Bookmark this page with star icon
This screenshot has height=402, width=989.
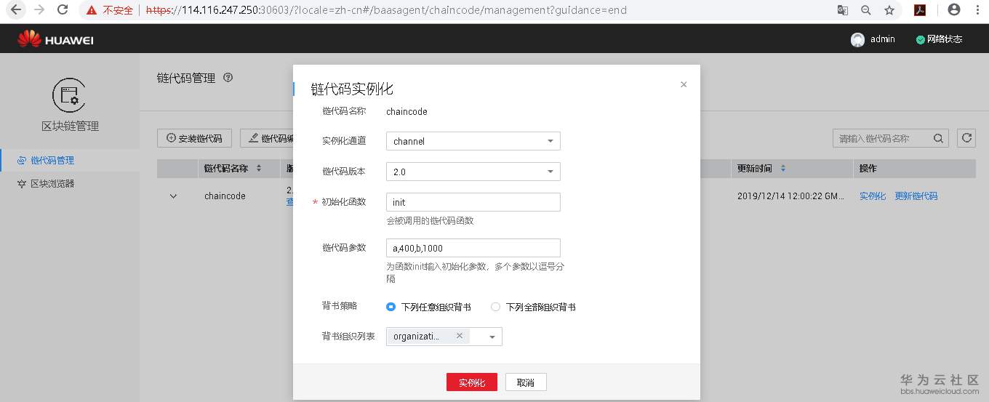pos(889,10)
